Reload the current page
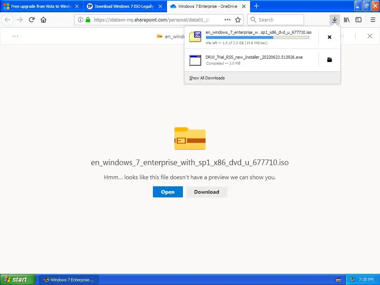This screenshot has height=285, width=380. (x=32, y=20)
